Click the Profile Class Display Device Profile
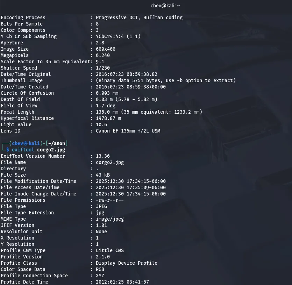The width and height of the screenshot is (292, 285). pos(127,263)
